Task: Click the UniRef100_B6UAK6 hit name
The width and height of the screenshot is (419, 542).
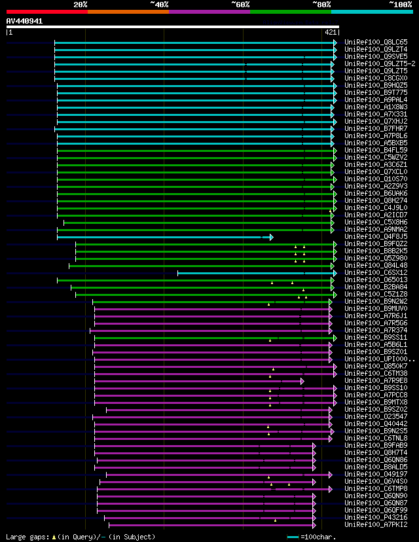Action: click(376, 193)
